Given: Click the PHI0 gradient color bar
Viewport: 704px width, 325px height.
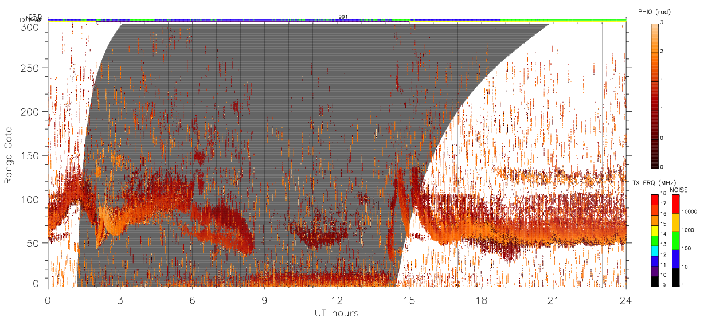Looking at the screenshot, I should click(x=654, y=96).
